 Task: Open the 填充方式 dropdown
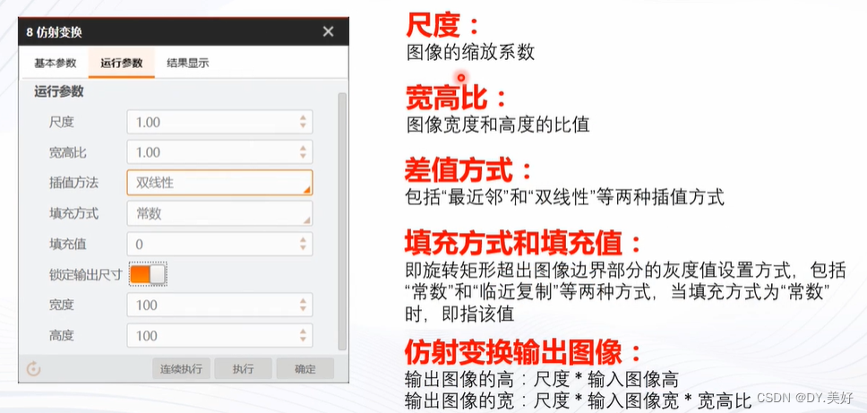click(x=219, y=213)
